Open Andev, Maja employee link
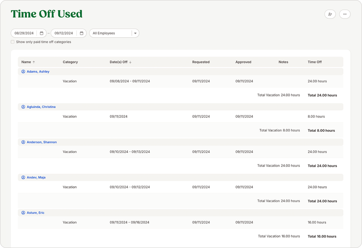The height and width of the screenshot is (248, 362). 36,178
